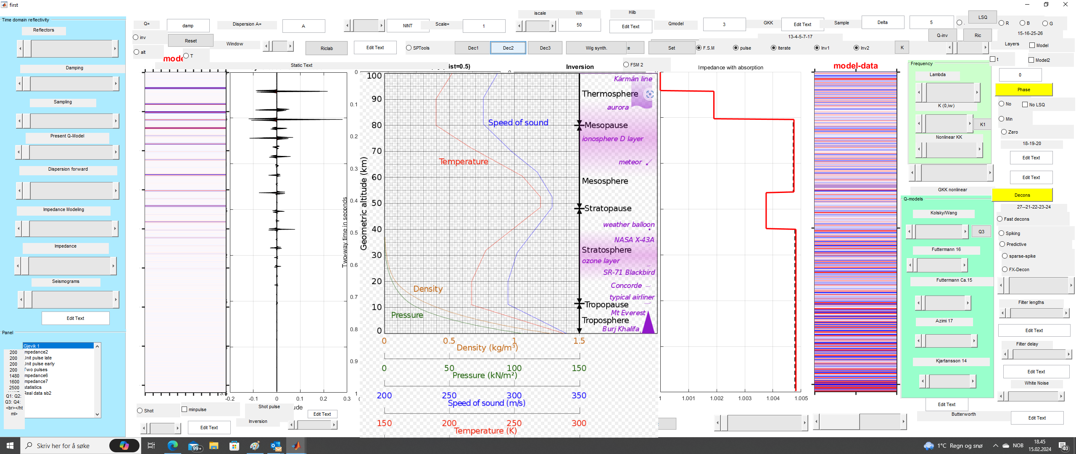The image size is (1076, 454).
Task: Select the inv radio button
Action: [x=136, y=37]
